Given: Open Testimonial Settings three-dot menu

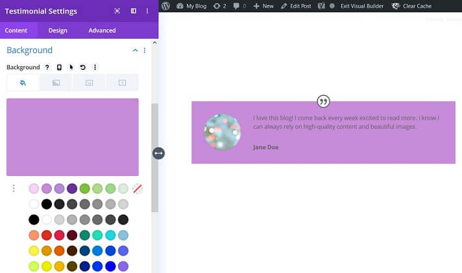Looking at the screenshot, I should tap(147, 11).
